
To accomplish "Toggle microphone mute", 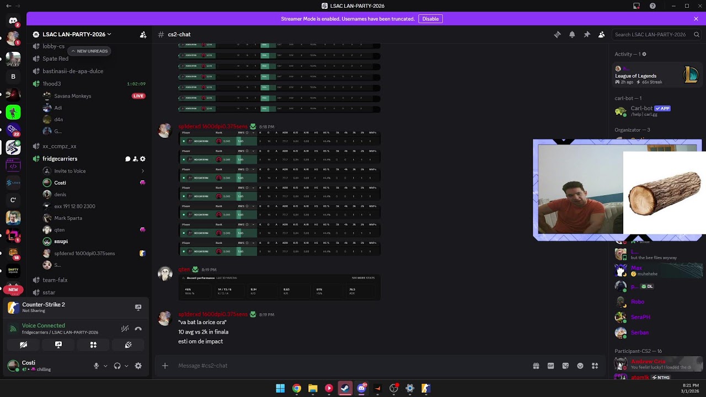I will (97, 366).
